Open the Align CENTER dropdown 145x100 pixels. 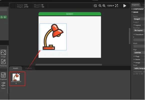pos(139,53)
